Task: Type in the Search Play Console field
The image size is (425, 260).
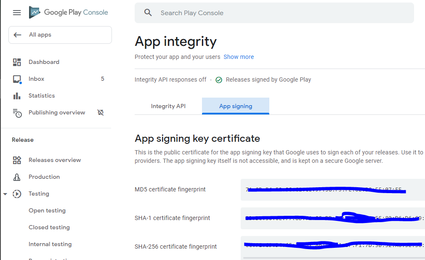Action: (278, 13)
